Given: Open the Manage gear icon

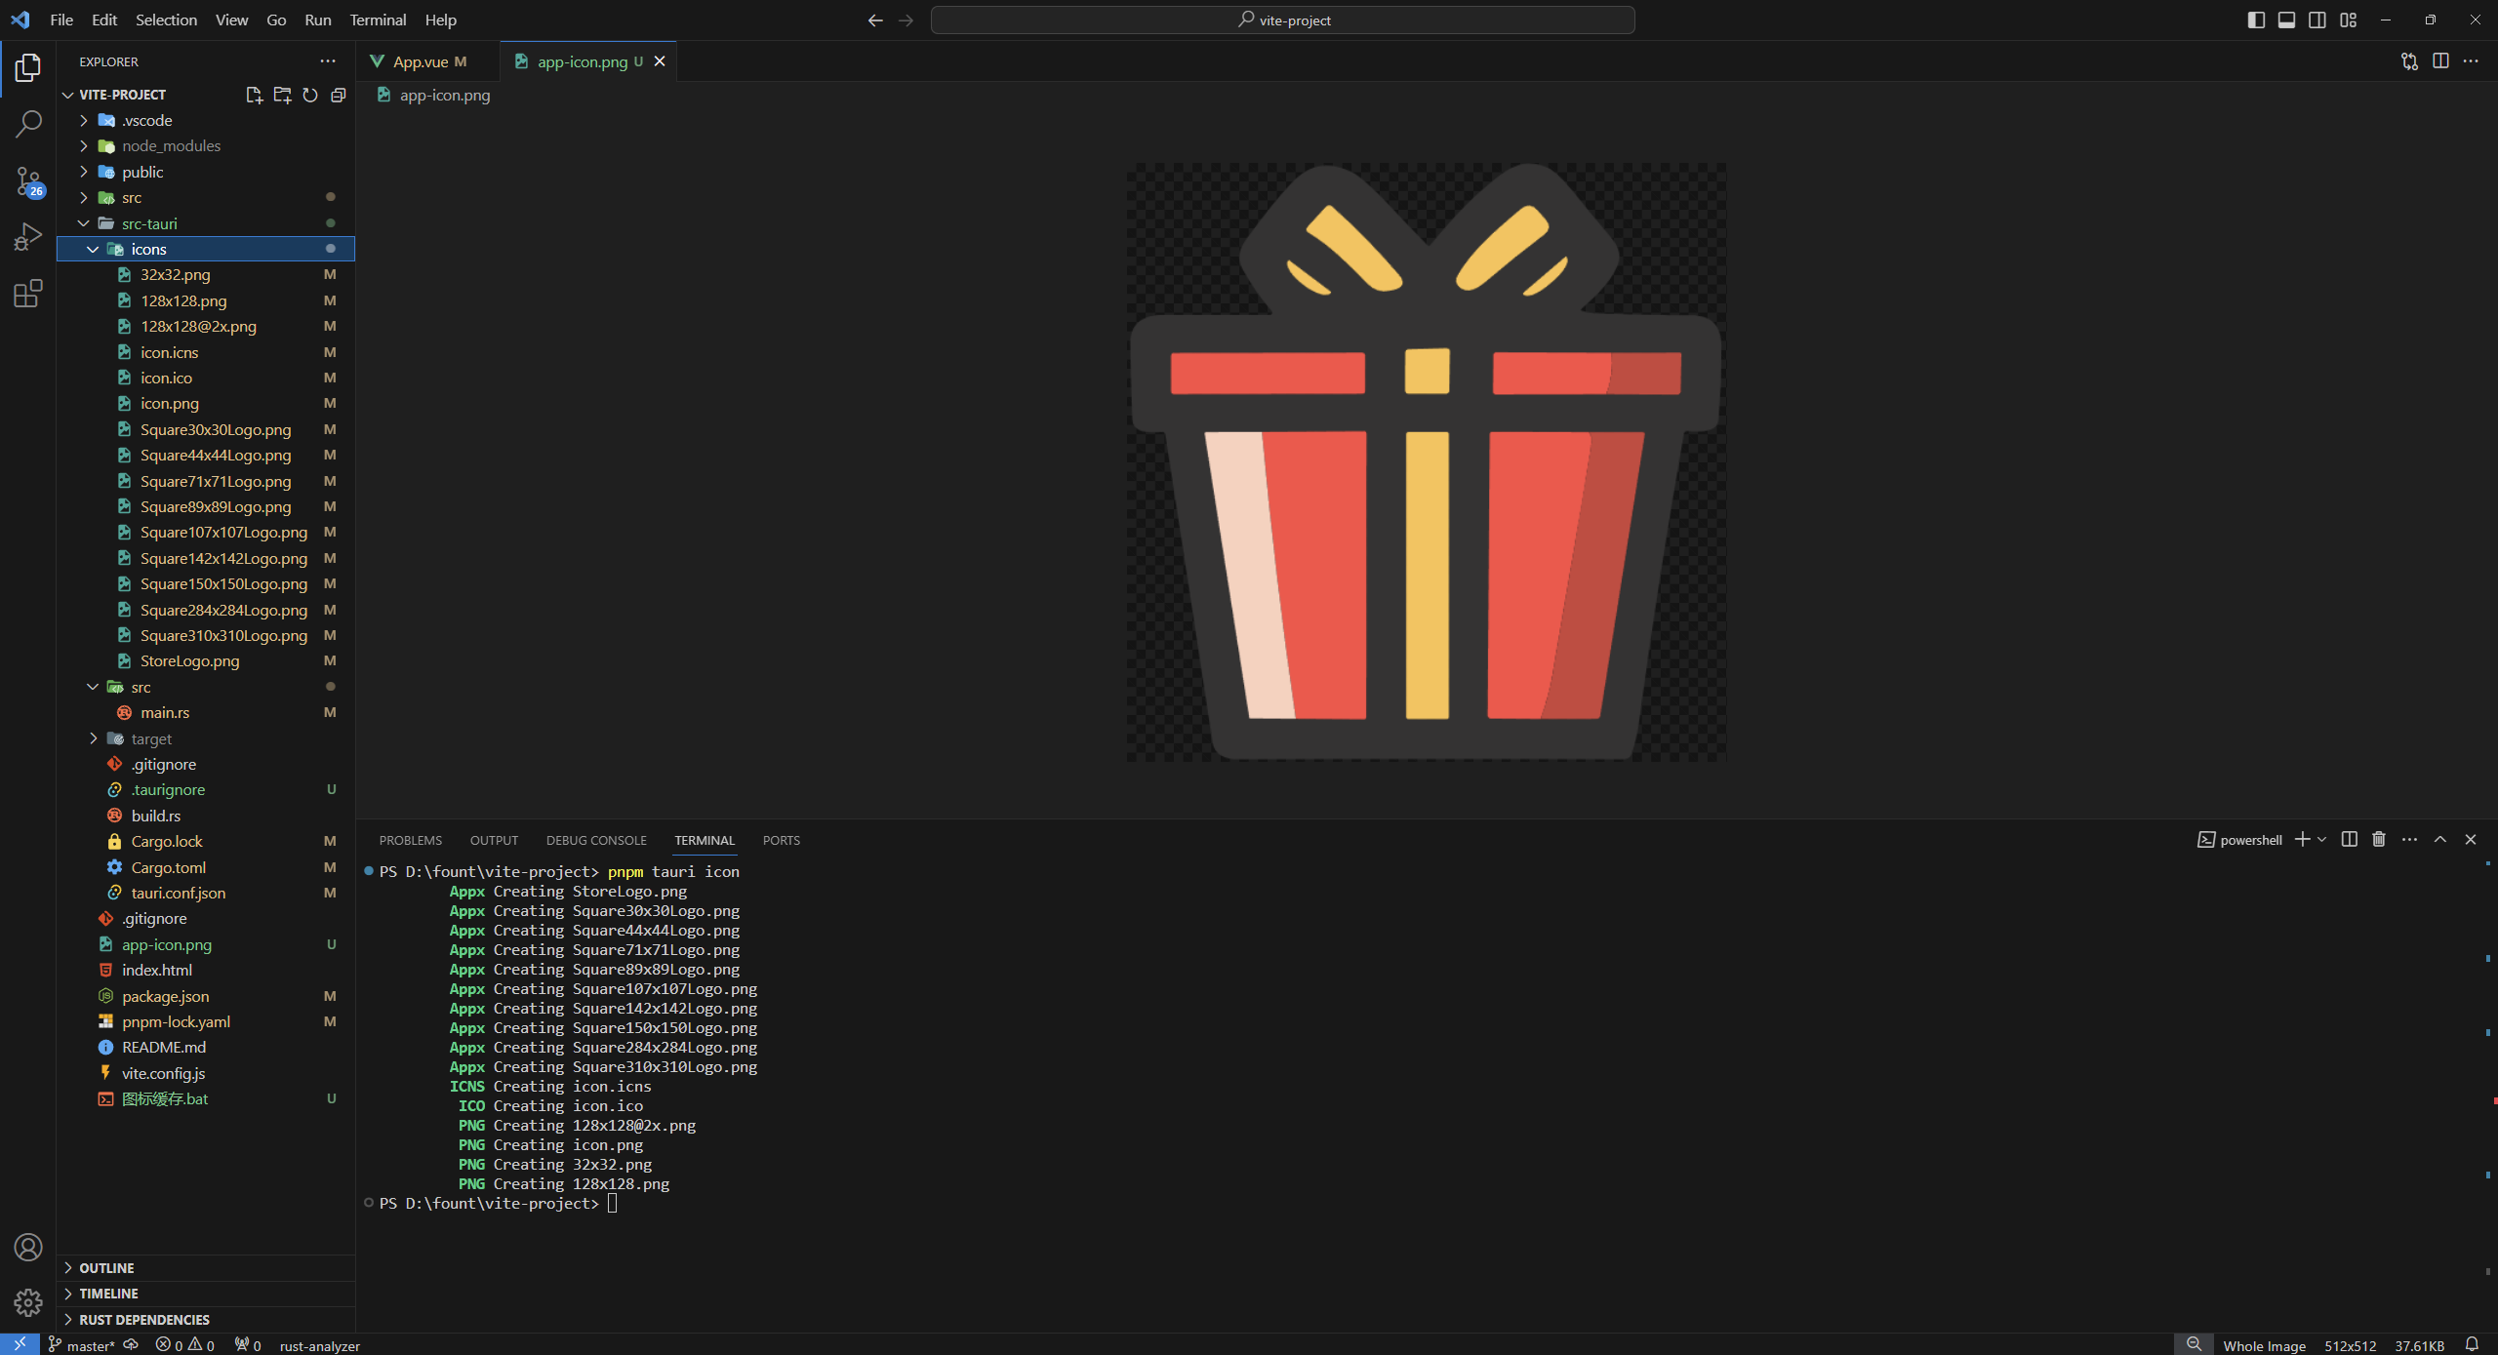Looking at the screenshot, I should click(28, 1302).
